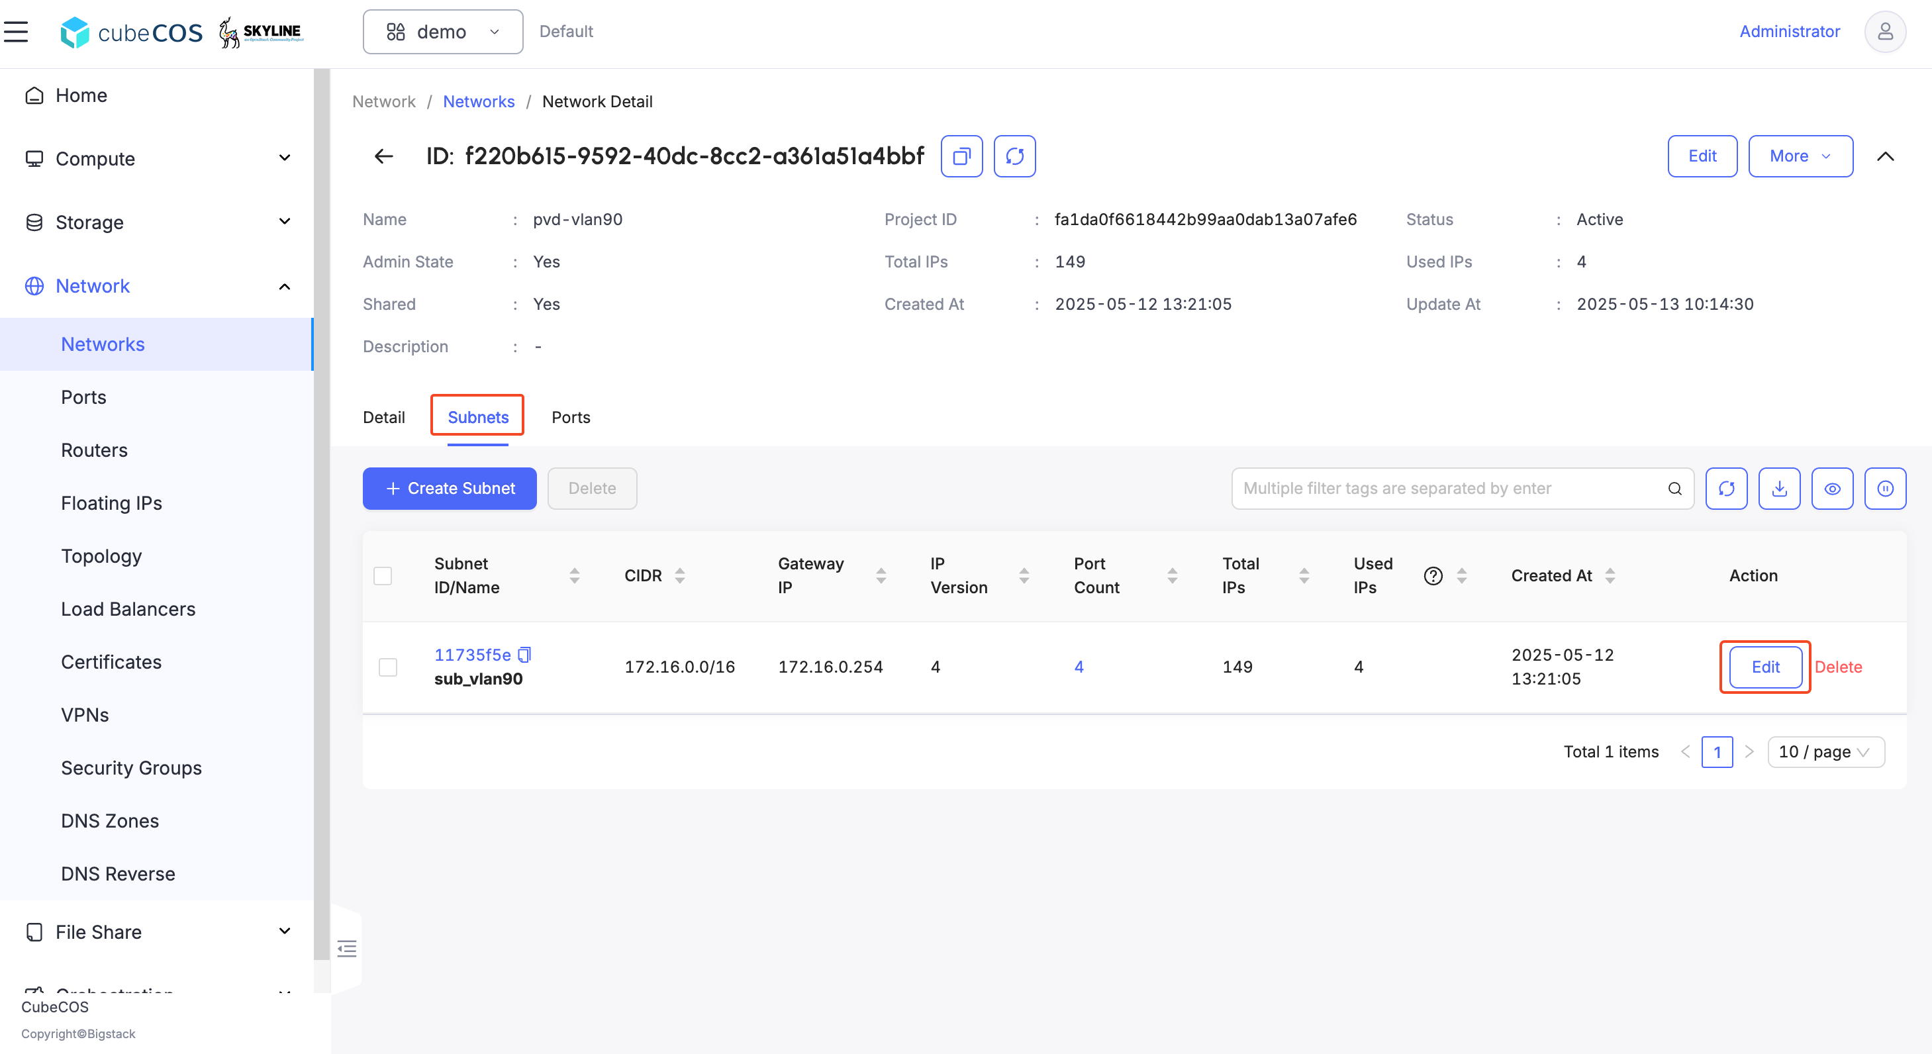Viewport: 1932px width, 1054px height.
Task: Tick the select-all header checkbox
Action: point(383,575)
